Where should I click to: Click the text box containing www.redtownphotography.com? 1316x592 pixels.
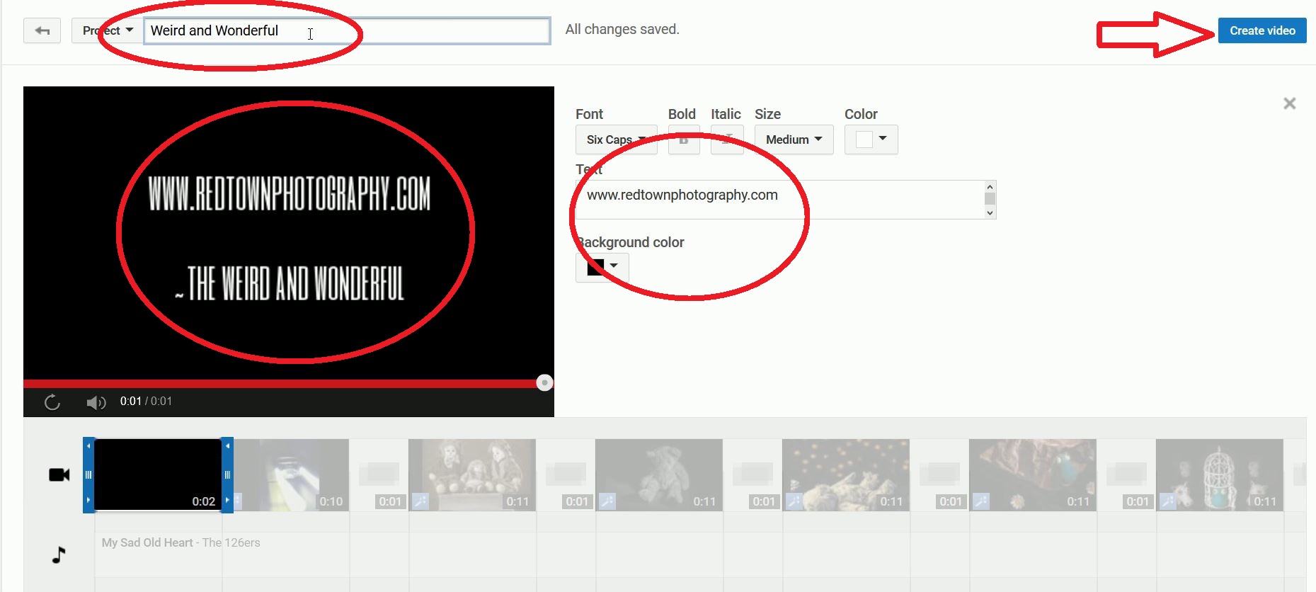779,200
